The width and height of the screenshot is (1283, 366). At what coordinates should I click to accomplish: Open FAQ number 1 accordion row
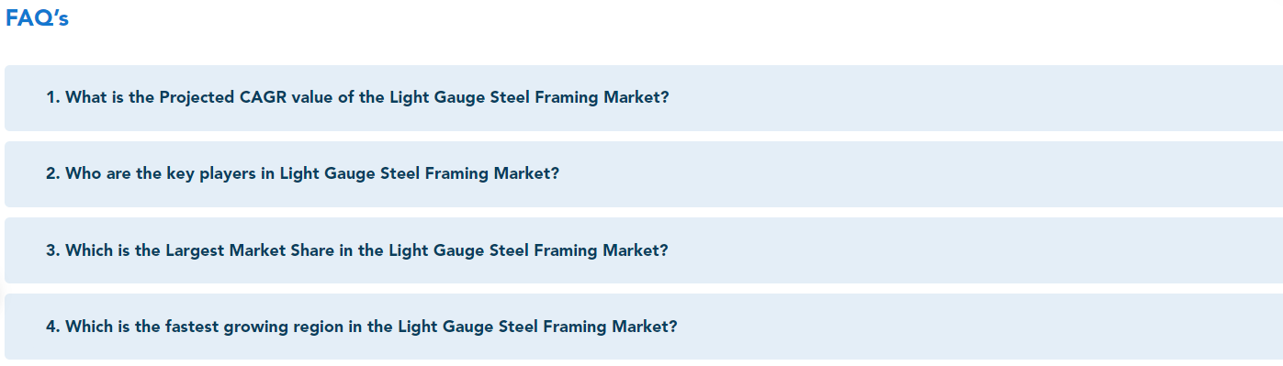[x=643, y=98]
